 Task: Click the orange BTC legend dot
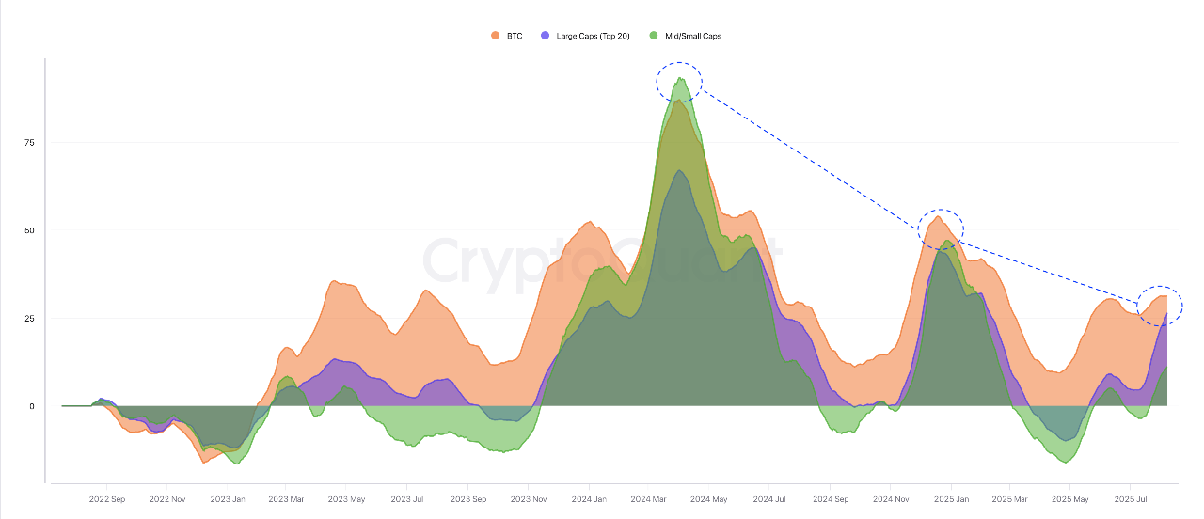pos(495,36)
